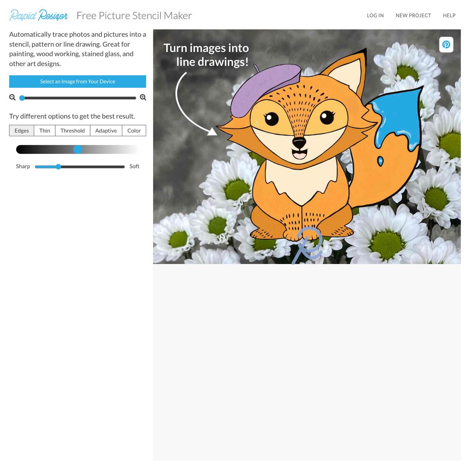Image resolution: width=470 pixels, height=470 pixels.
Task: Click the Rapid Resizer logo
Action: pyautogui.click(x=38, y=15)
